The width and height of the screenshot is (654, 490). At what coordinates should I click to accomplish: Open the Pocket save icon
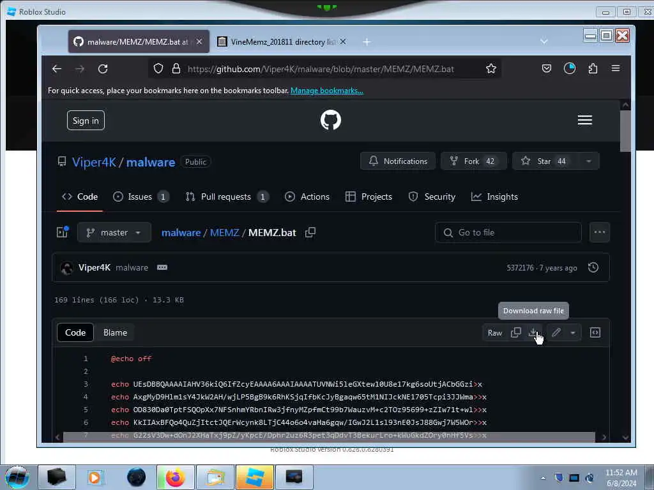pyautogui.click(x=547, y=68)
